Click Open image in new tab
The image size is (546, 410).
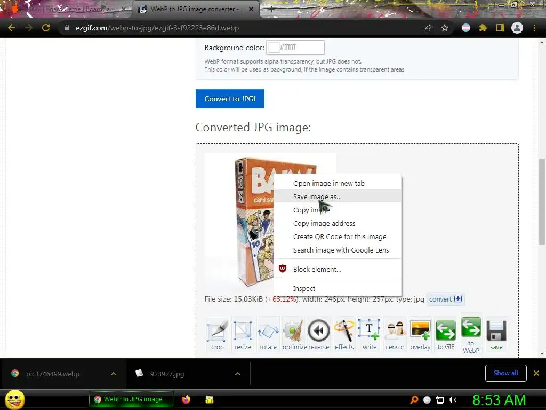pyautogui.click(x=338, y=184)
